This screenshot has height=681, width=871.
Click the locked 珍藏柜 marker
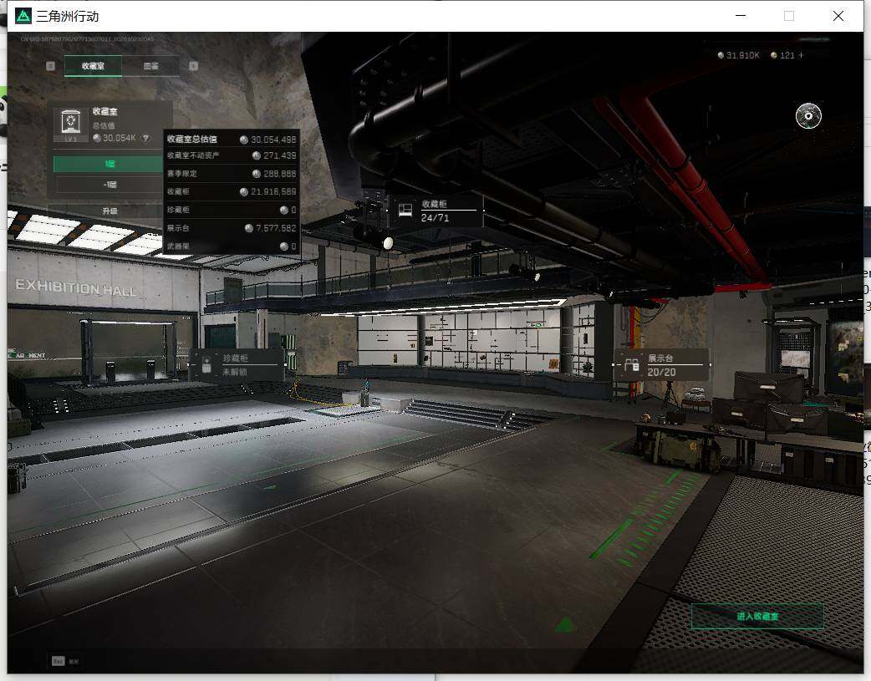click(237, 365)
